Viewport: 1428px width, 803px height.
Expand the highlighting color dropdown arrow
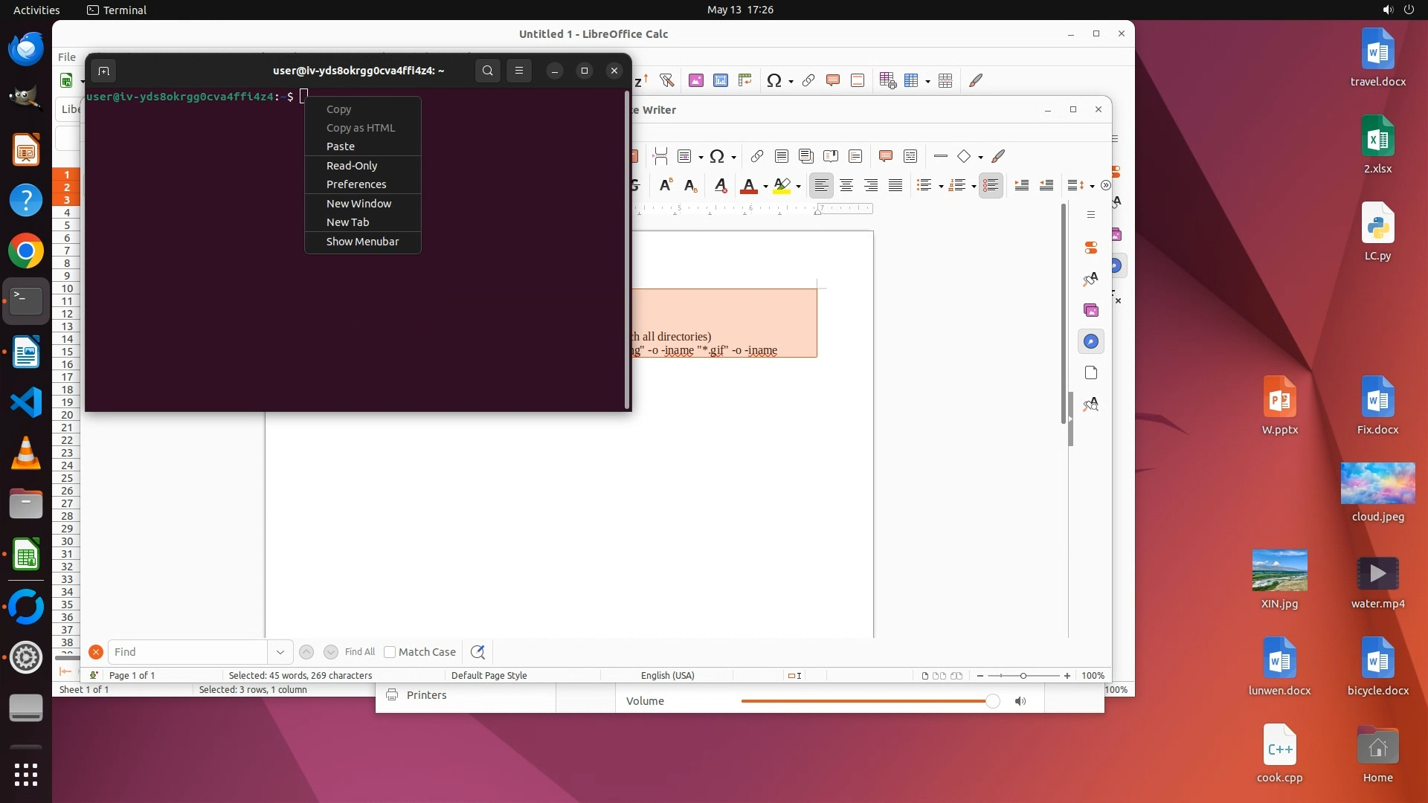pos(798,187)
